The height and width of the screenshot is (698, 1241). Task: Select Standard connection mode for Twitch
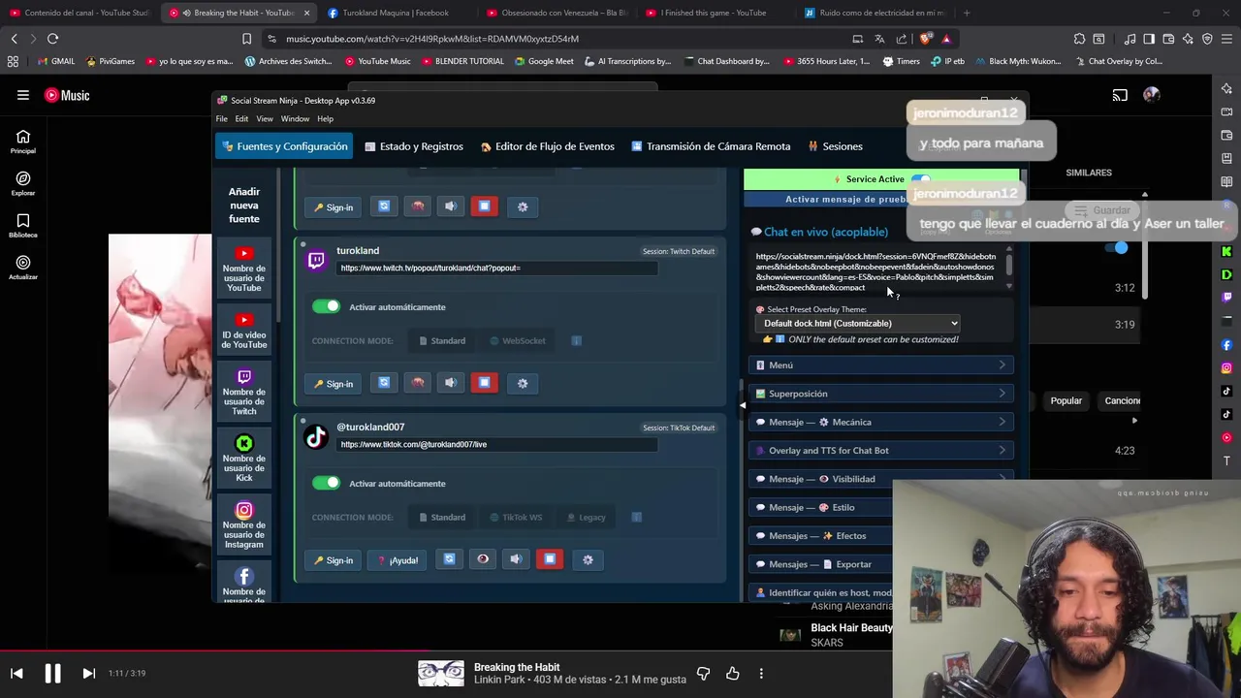point(442,340)
